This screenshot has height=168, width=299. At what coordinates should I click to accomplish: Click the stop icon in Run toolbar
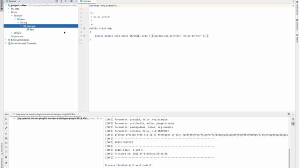pos(6,134)
